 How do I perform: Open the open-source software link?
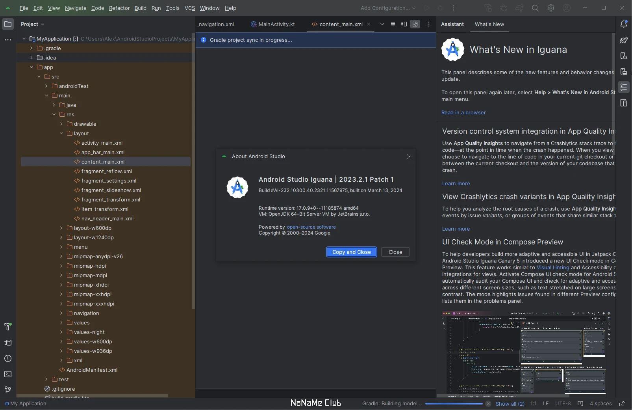coord(311,227)
